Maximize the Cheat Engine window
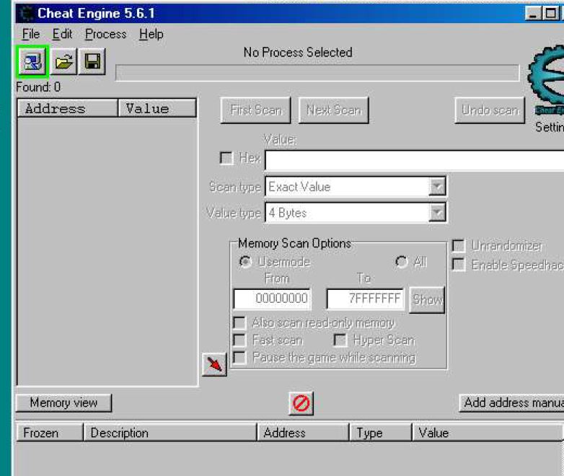The image size is (564, 476). [550, 13]
